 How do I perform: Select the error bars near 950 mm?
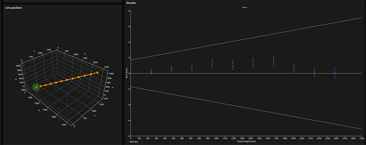(x=212, y=63)
